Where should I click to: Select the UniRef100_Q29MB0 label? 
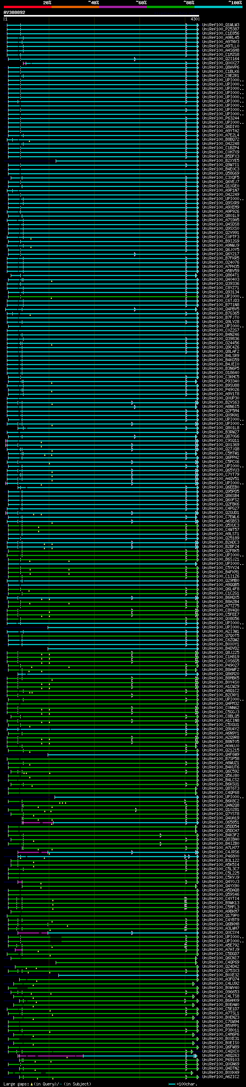220,581
